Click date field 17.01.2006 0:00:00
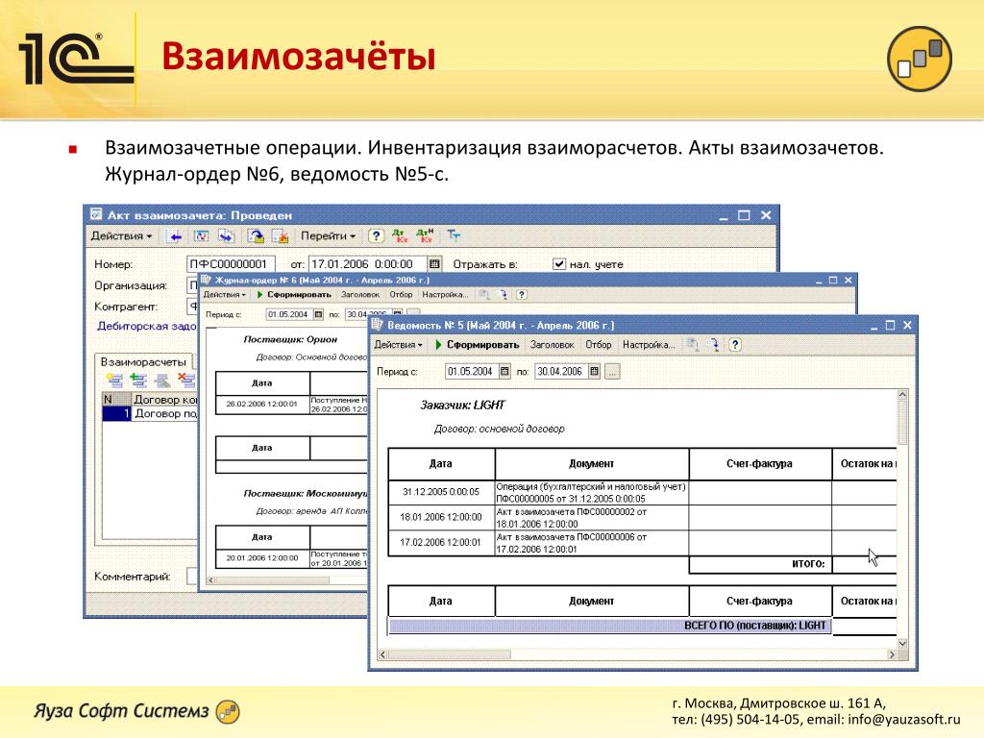984x738 pixels. pyautogui.click(x=368, y=264)
